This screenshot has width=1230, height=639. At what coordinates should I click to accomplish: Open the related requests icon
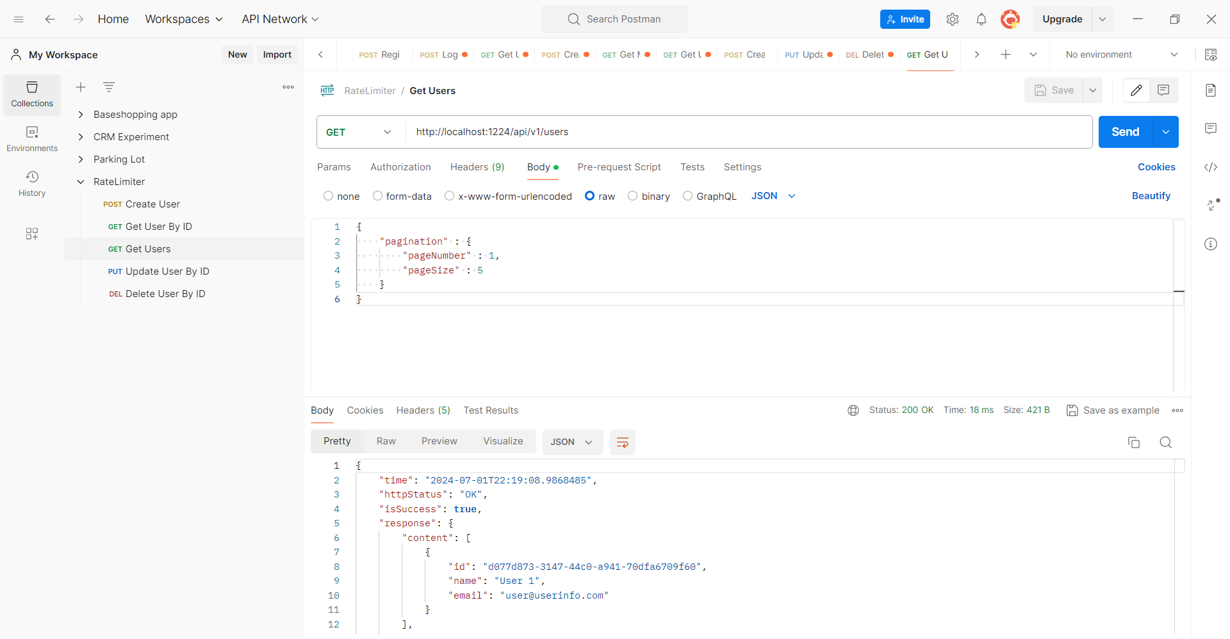coord(1213,205)
